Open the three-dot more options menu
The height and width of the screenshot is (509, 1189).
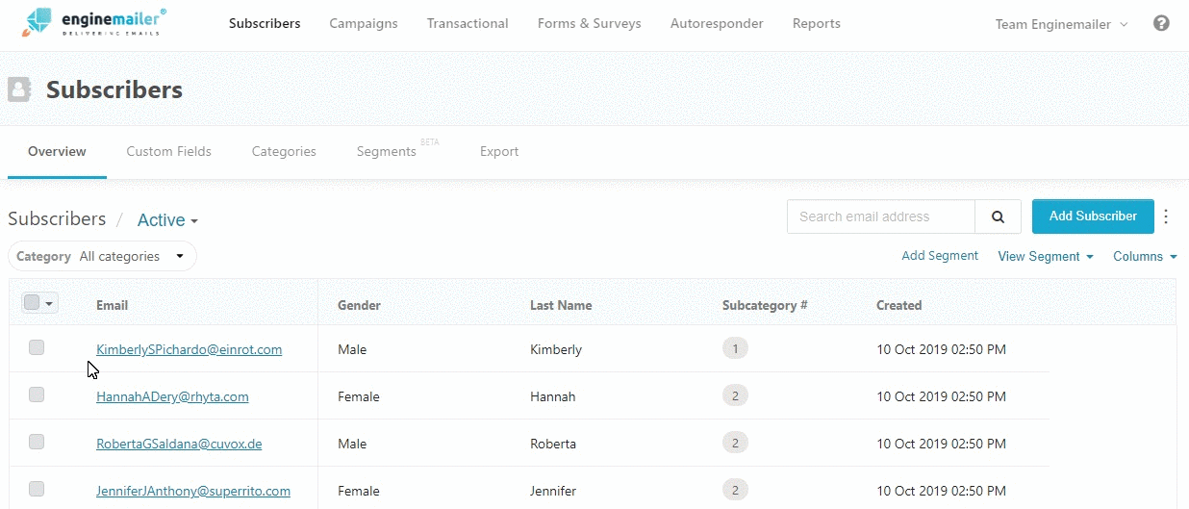pos(1167,216)
